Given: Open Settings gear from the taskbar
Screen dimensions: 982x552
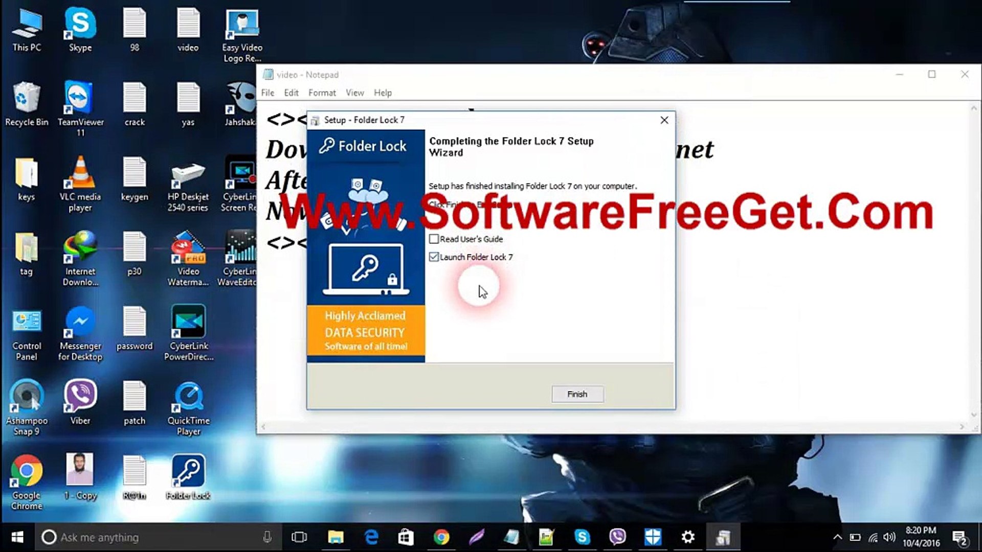Looking at the screenshot, I should (x=688, y=537).
